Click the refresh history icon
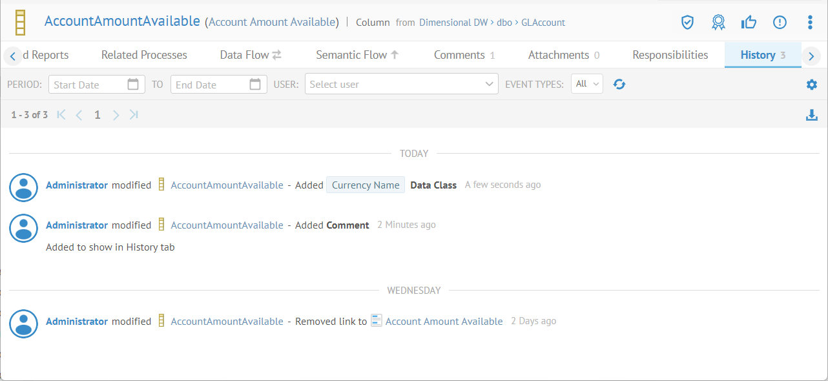The height and width of the screenshot is (381, 828). coord(619,84)
